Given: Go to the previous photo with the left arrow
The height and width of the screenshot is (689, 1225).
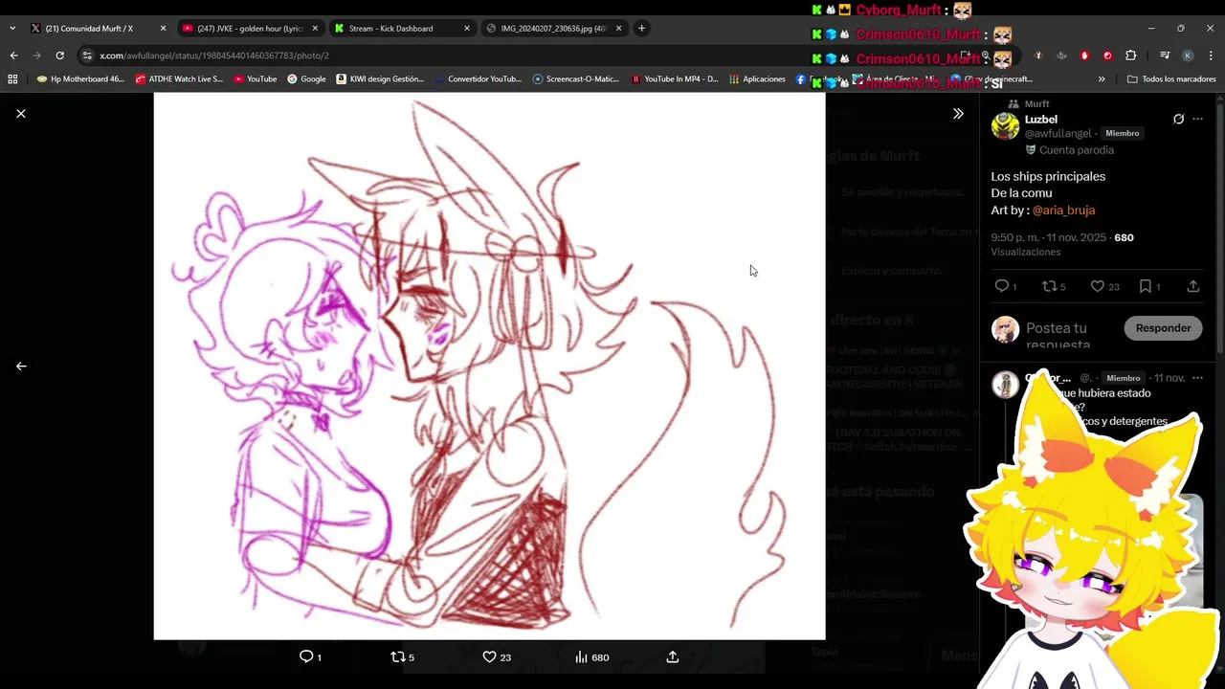Looking at the screenshot, I should tap(21, 366).
